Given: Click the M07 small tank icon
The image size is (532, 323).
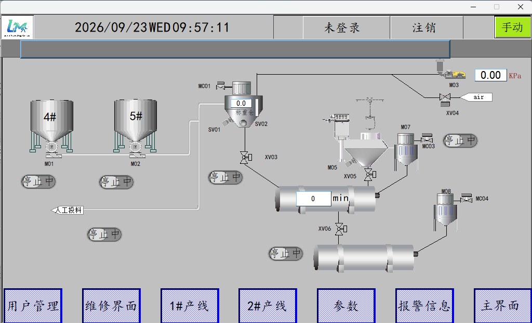Looking at the screenshot, I should pos(406,151).
